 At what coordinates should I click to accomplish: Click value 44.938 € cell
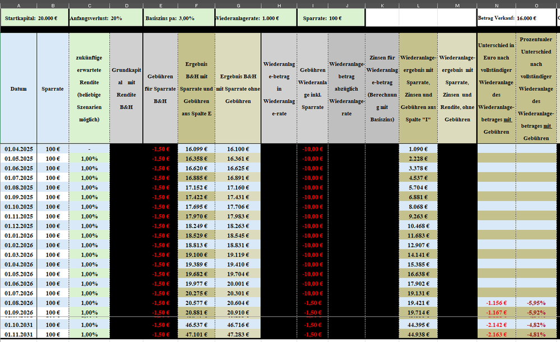click(418, 335)
